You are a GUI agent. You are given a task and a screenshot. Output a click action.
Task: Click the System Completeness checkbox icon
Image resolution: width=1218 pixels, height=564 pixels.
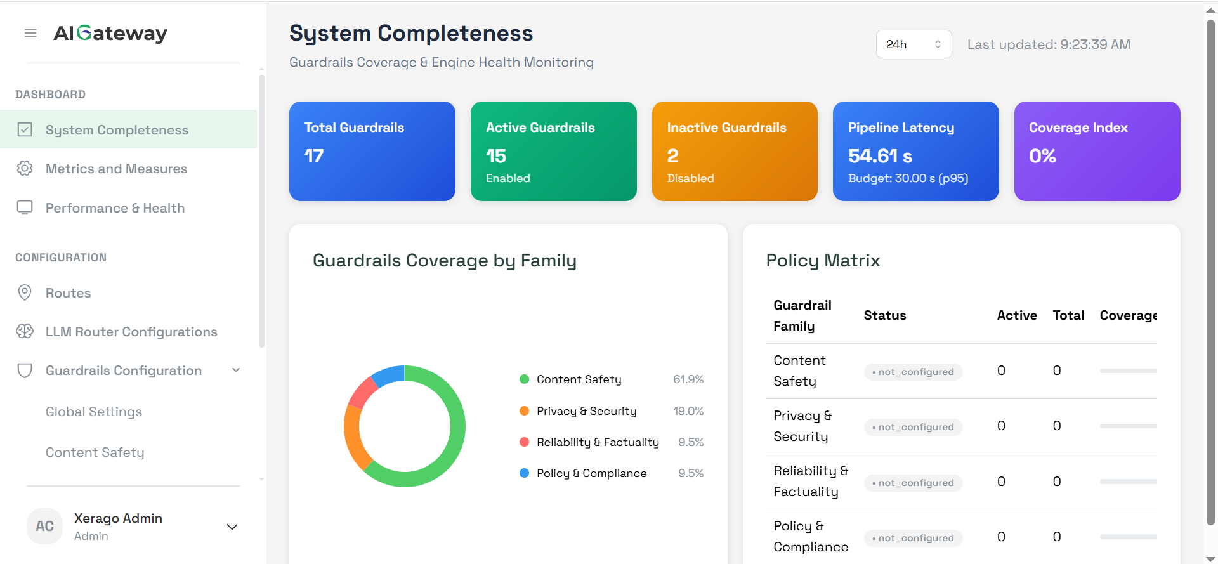coord(25,130)
